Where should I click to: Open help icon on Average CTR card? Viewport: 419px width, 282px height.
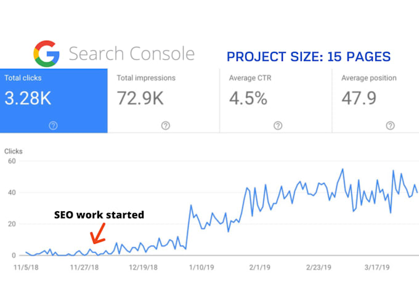click(278, 126)
